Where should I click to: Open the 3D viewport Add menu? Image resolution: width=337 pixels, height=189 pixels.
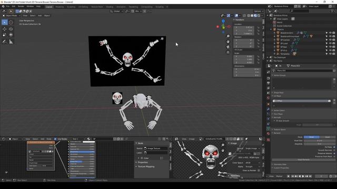point(40,15)
